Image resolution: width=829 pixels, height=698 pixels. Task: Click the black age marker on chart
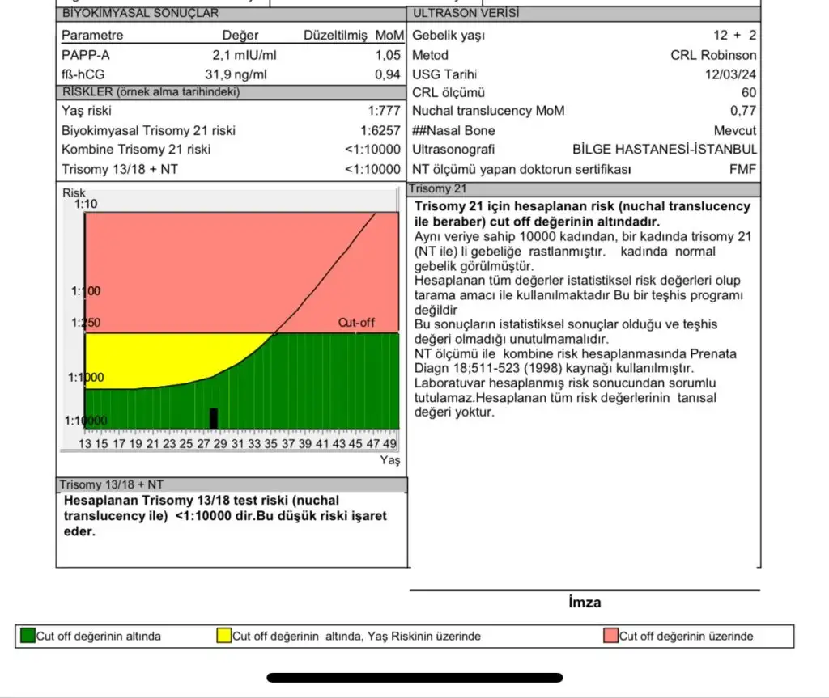(x=214, y=417)
